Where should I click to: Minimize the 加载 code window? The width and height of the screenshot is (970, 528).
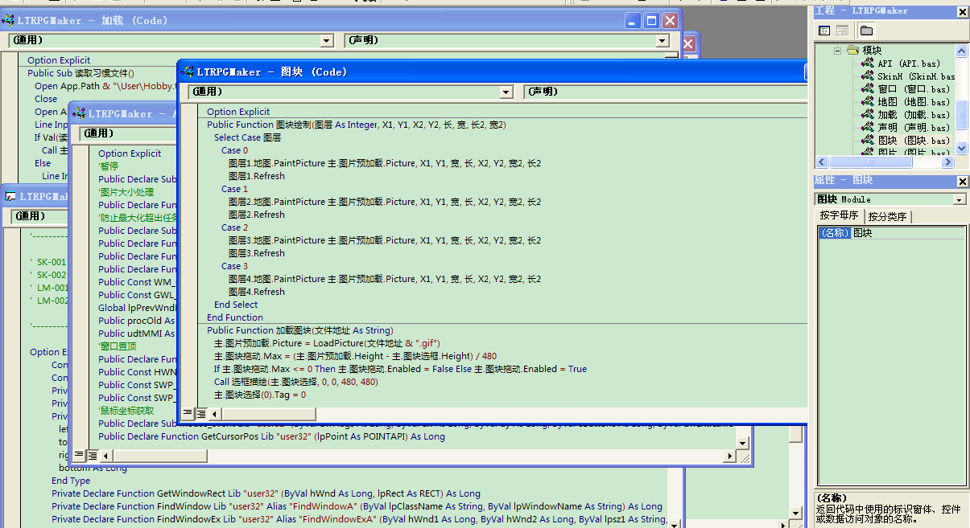pos(634,21)
